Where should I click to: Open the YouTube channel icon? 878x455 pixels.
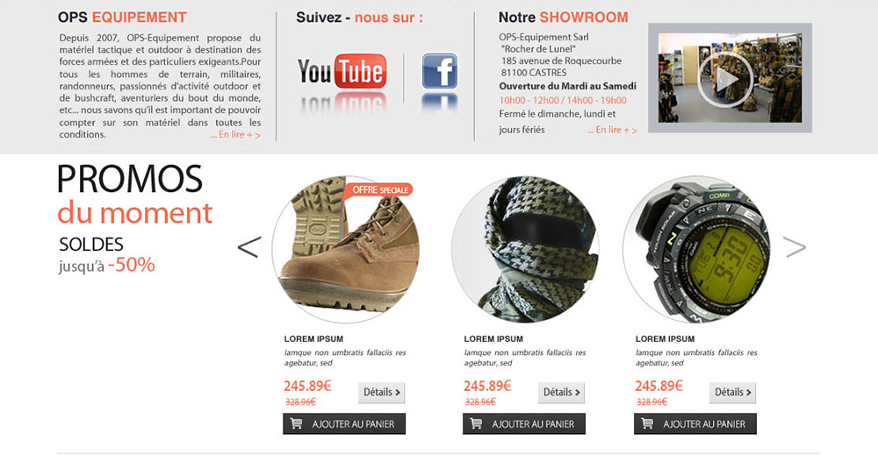(x=342, y=71)
